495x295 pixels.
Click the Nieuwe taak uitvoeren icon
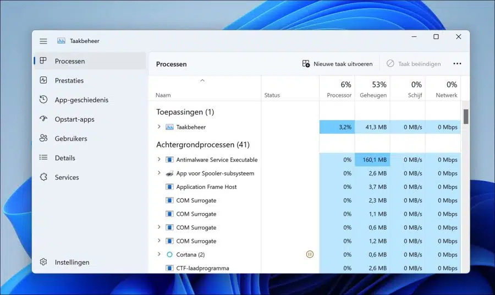[306, 64]
